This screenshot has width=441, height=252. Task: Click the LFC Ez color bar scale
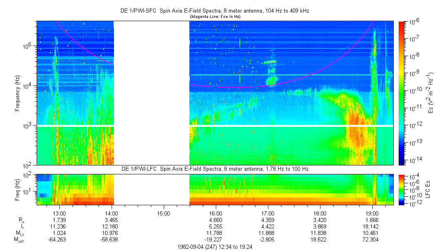(x=402, y=190)
